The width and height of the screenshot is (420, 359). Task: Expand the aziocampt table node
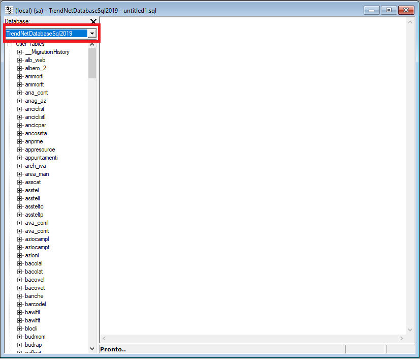tap(19, 247)
